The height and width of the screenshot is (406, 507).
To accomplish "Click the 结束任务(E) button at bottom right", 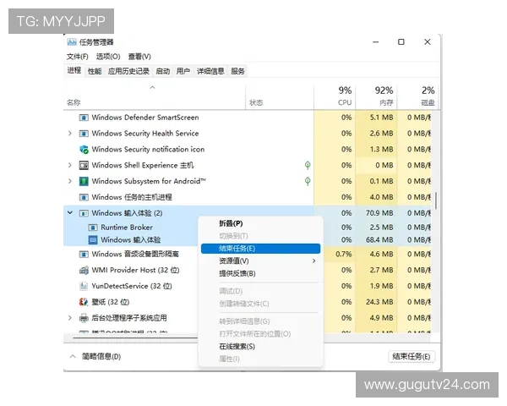I will coord(412,356).
